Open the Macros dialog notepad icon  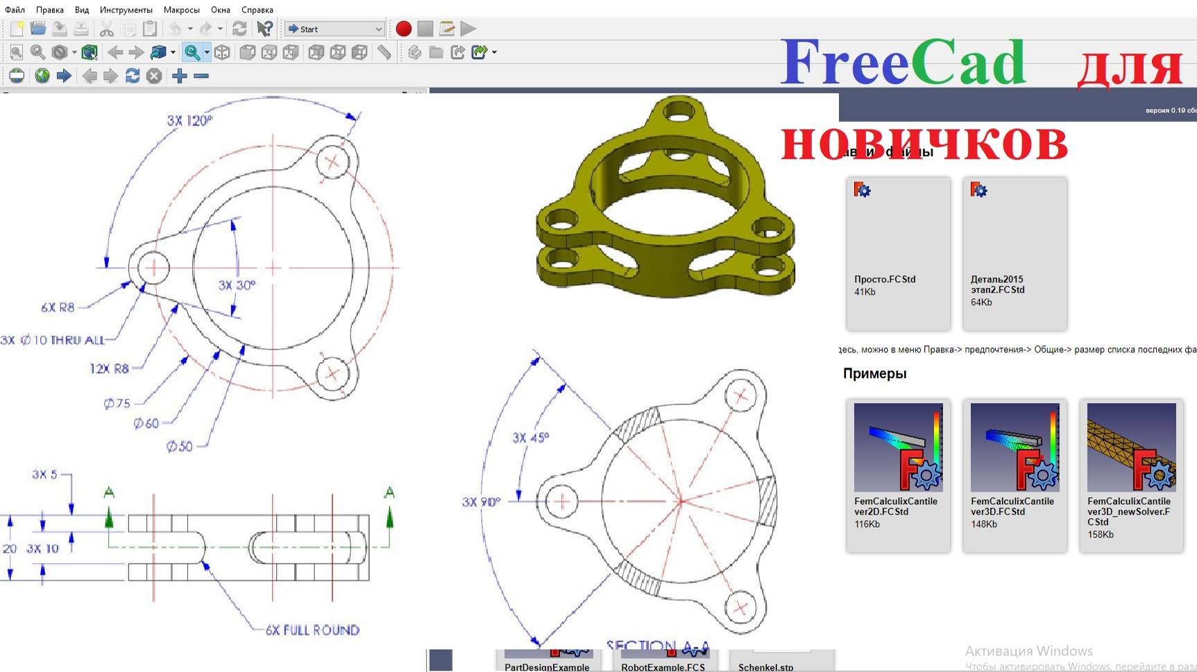pyautogui.click(x=447, y=29)
